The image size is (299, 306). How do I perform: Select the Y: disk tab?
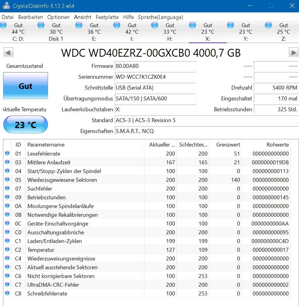point(246,32)
